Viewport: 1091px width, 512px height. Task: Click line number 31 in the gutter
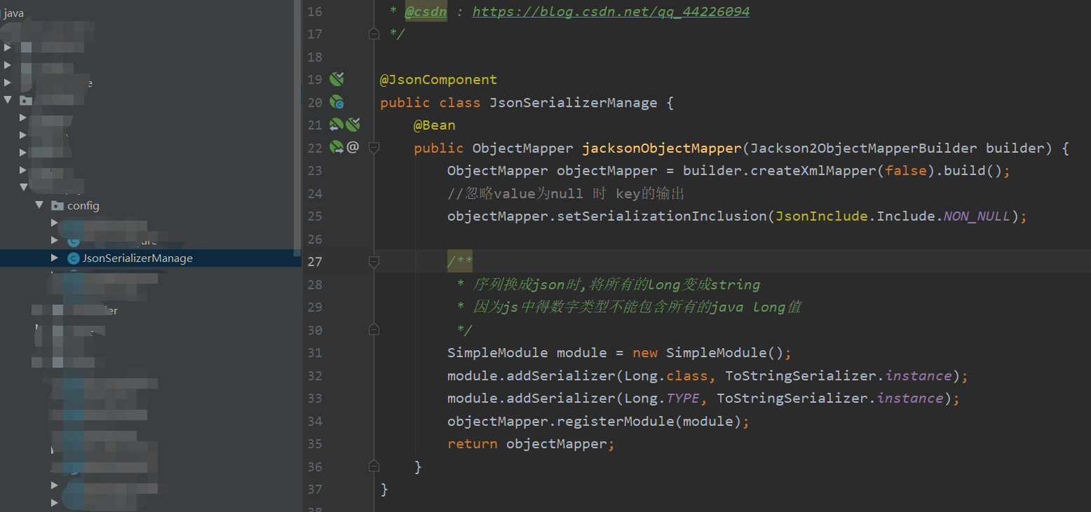(315, 353)
